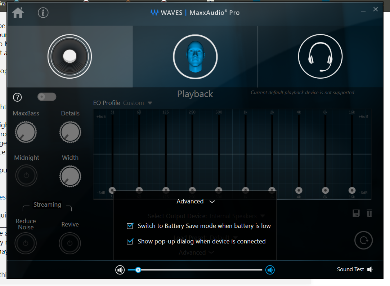The height and width of the screenshot is (286, 390).
Task: Collapse the Advanced panel chevron
Action: coord(212,202)
